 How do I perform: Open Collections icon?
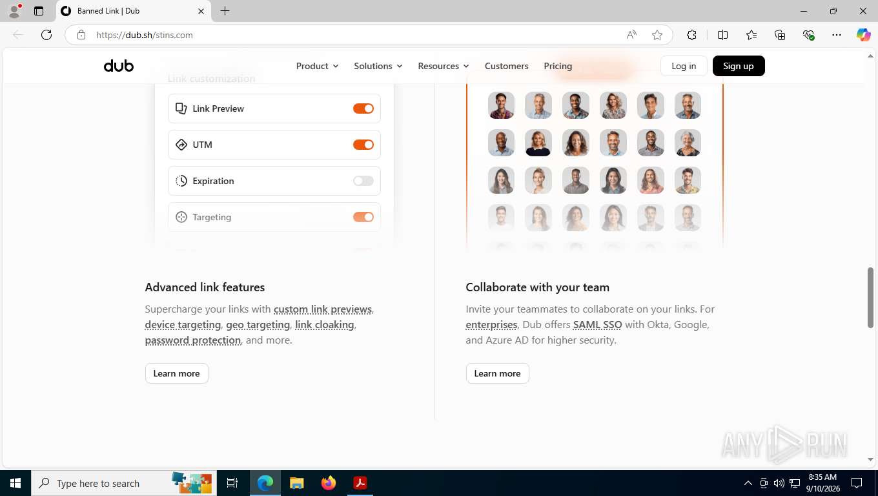click(x=780, y=35)
